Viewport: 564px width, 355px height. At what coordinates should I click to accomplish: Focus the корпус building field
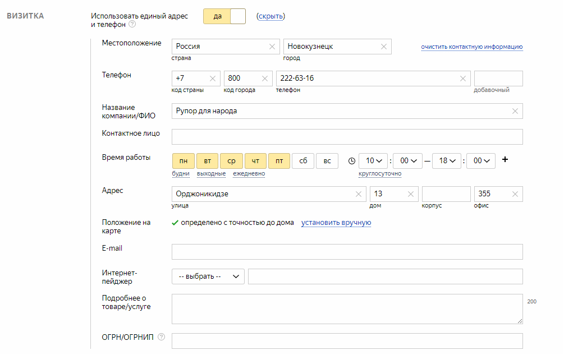pos(446,194)
